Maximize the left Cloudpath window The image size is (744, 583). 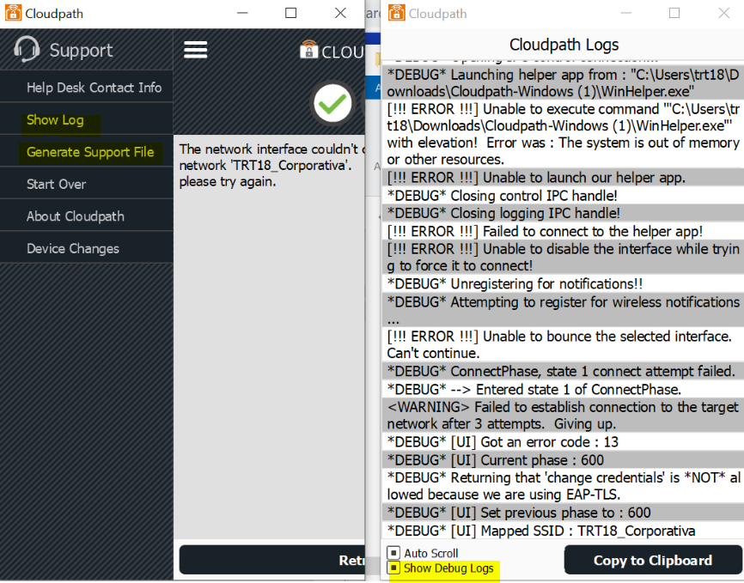coord(291,13)
